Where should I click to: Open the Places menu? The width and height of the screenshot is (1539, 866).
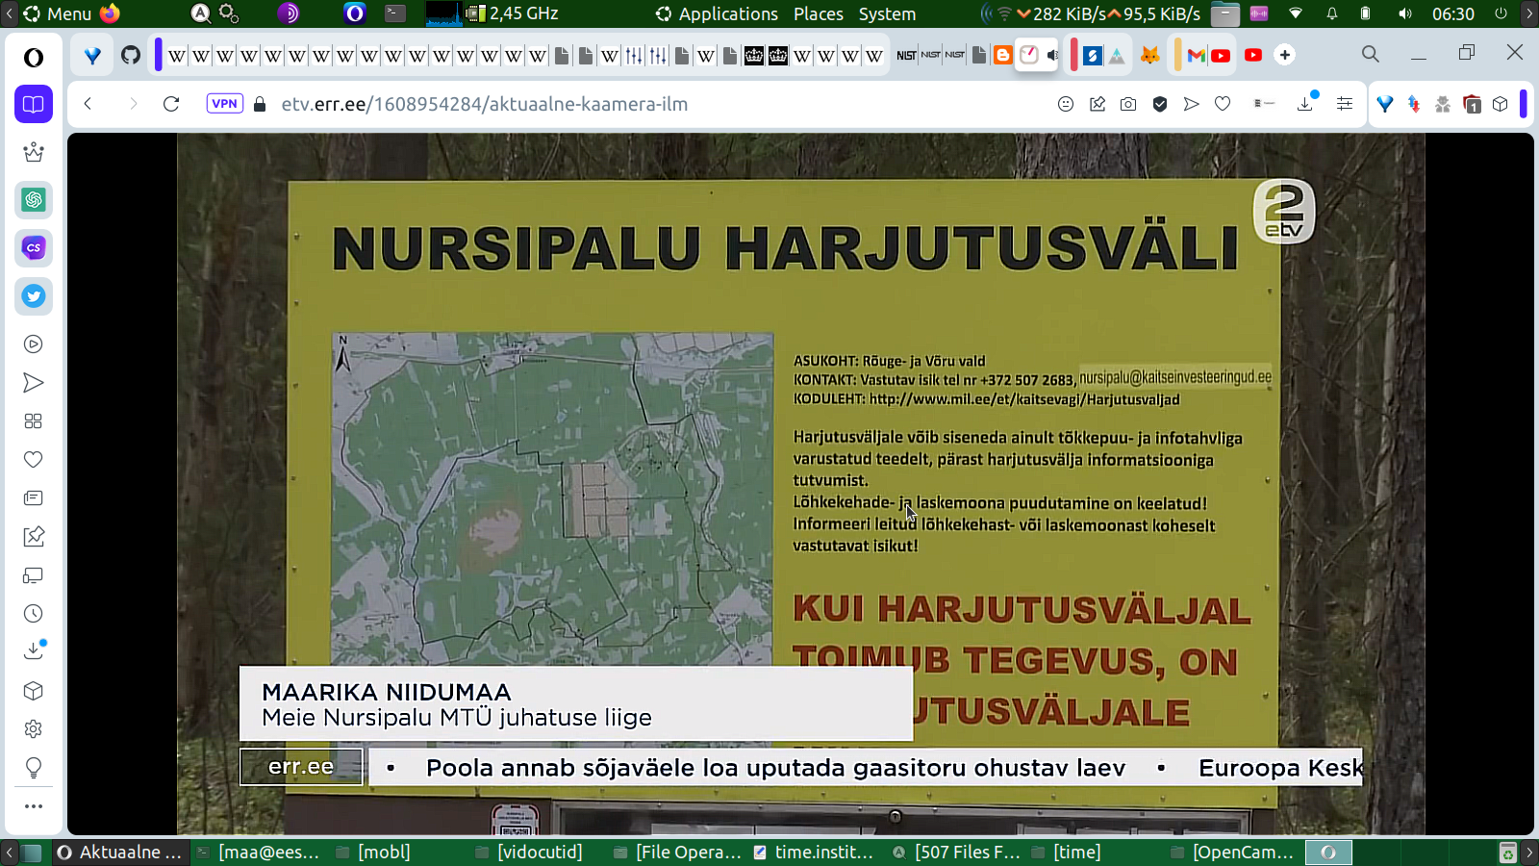click(x=818, y=13)
